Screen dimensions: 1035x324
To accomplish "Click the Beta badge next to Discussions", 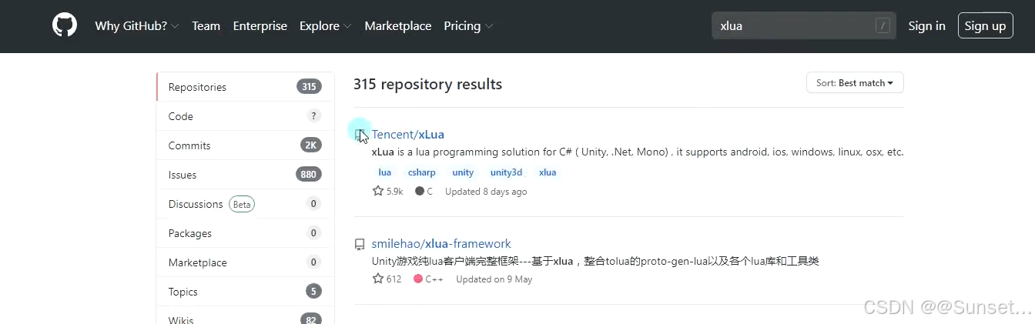I will (x=242, y=204).
